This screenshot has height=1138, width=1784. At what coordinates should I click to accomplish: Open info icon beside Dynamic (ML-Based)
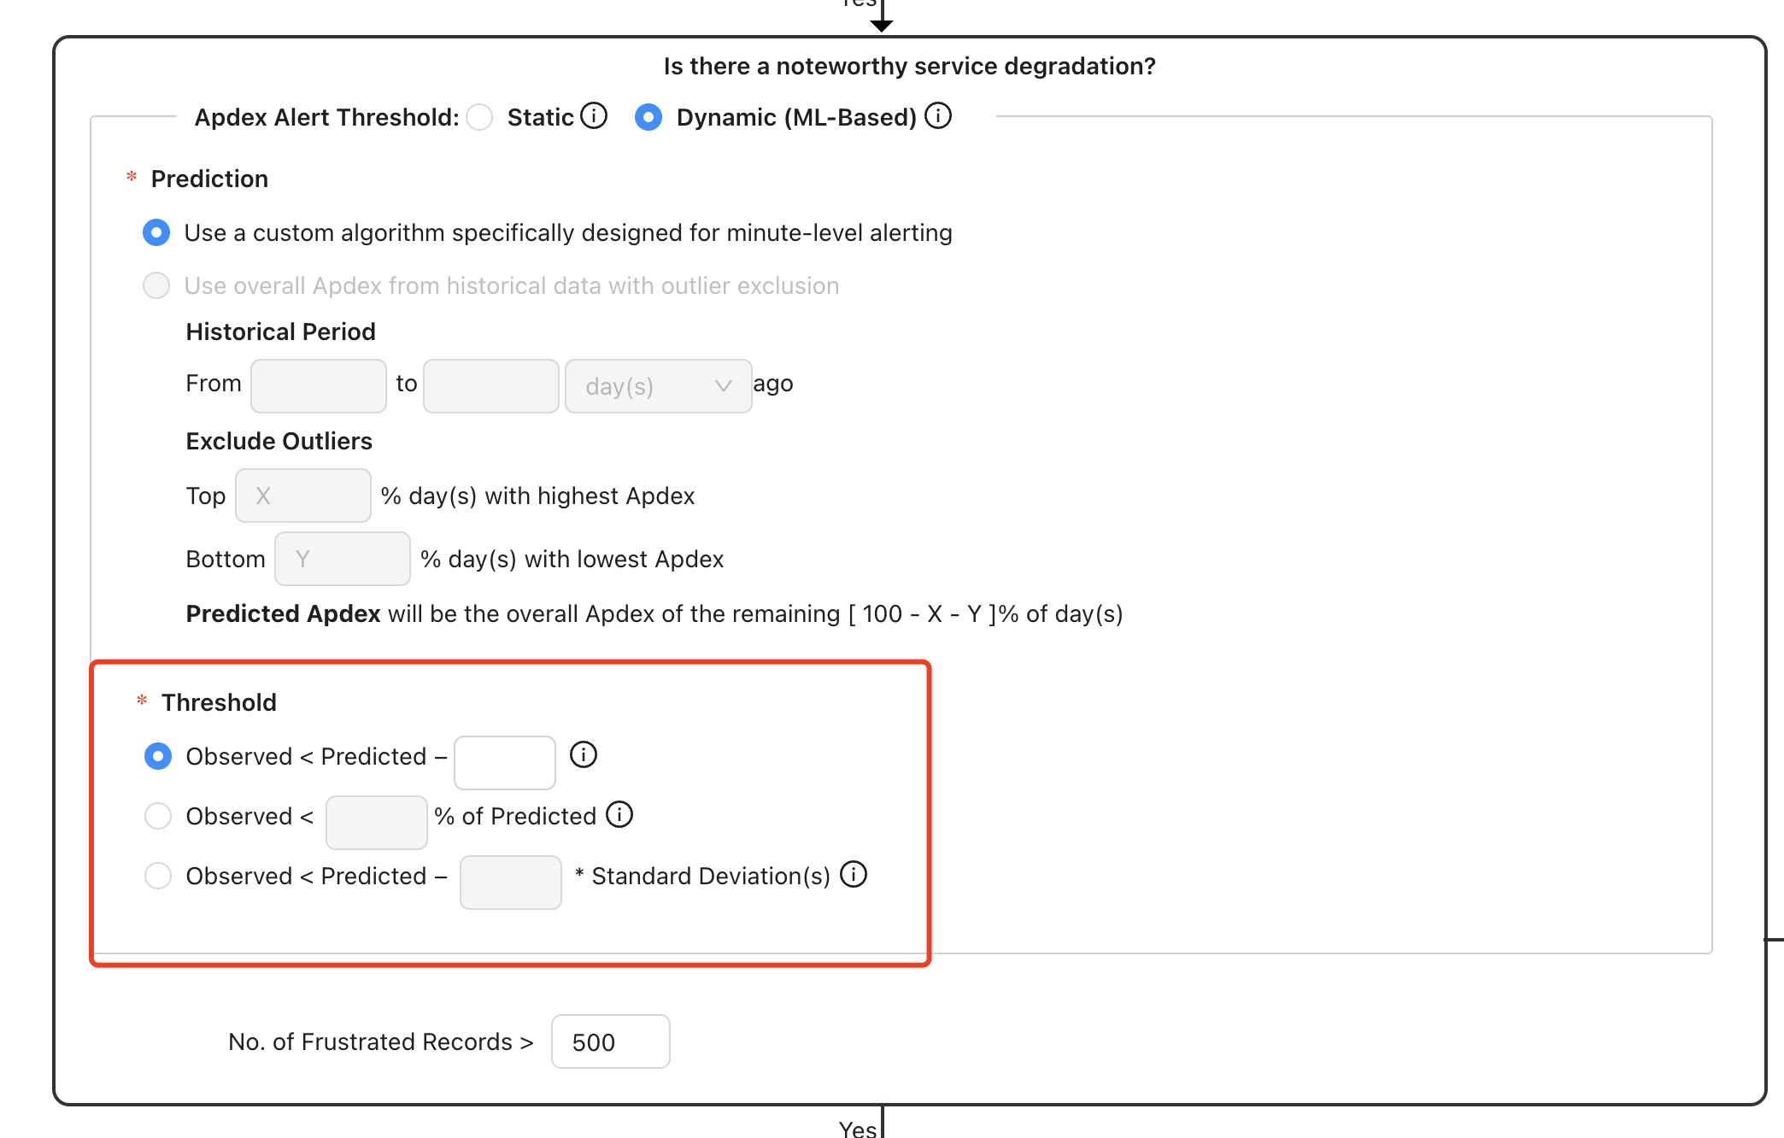pyautogui.click(x=938, y=115)
